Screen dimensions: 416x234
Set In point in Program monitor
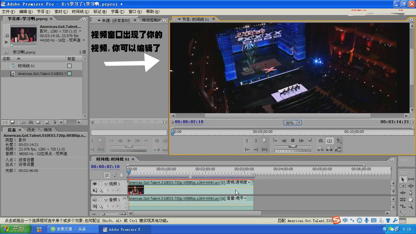point(247,141)
